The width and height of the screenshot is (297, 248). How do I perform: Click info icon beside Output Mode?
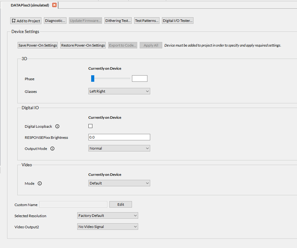[x=52, y=149]
